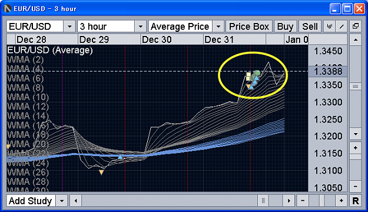Image resolution: width=368 pixels, height=212 pixels.
Task: Click the Add Study button
Action: [x=31, y=201]
